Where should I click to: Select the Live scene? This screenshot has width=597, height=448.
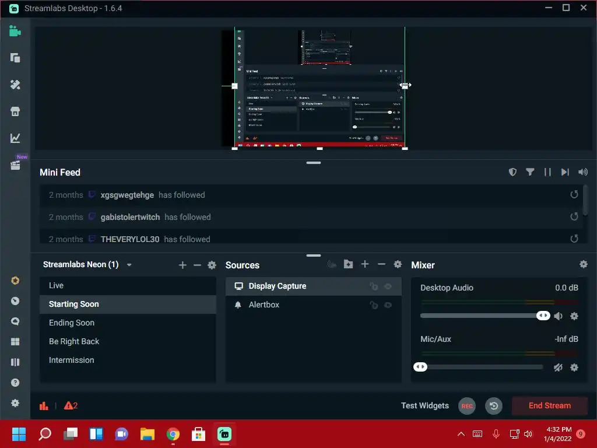click(128, 286)
